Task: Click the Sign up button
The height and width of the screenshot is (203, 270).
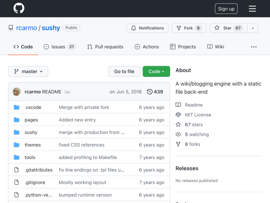Action: click(226, 8)
